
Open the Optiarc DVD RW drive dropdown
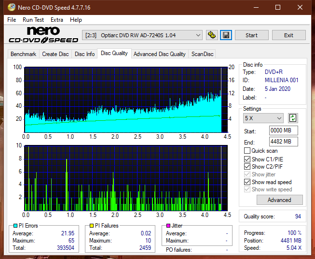click(142, 35)
